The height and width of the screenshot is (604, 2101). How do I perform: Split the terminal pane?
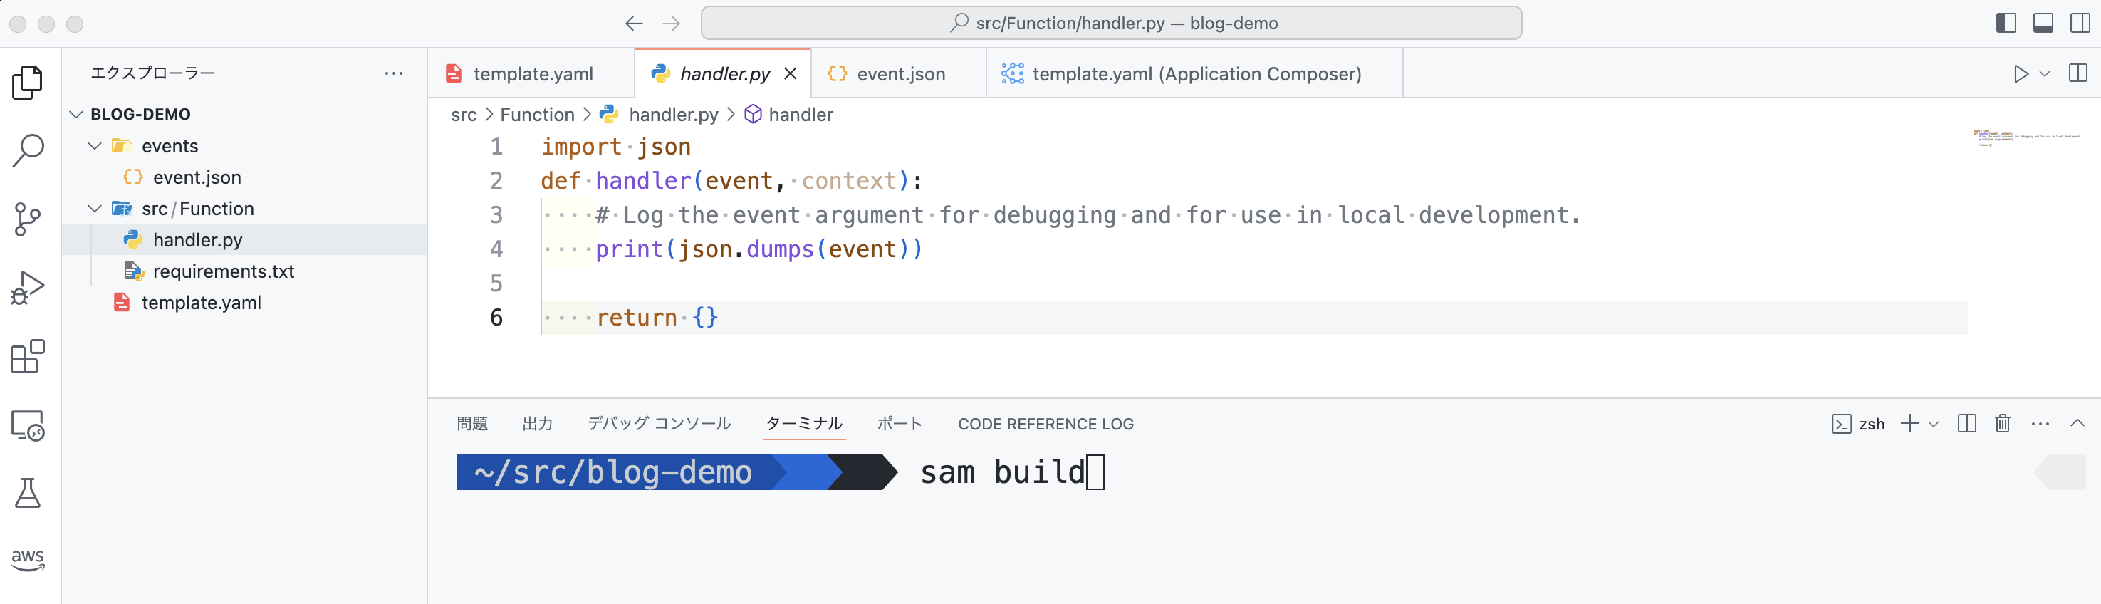[1966, 424]
